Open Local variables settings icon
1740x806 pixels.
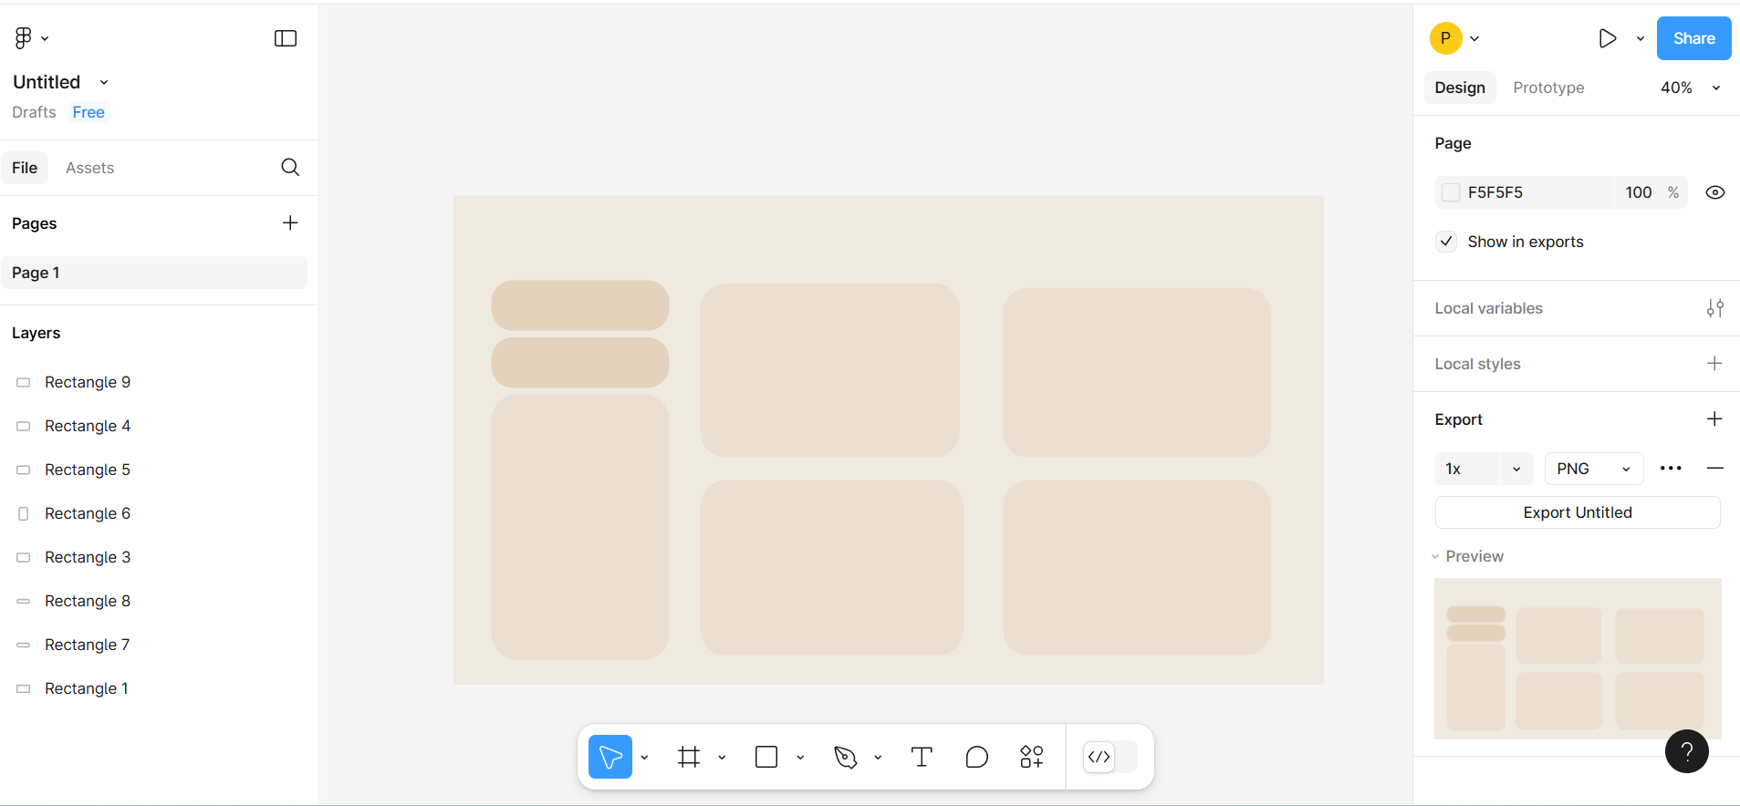click(x=1714, y=308)
